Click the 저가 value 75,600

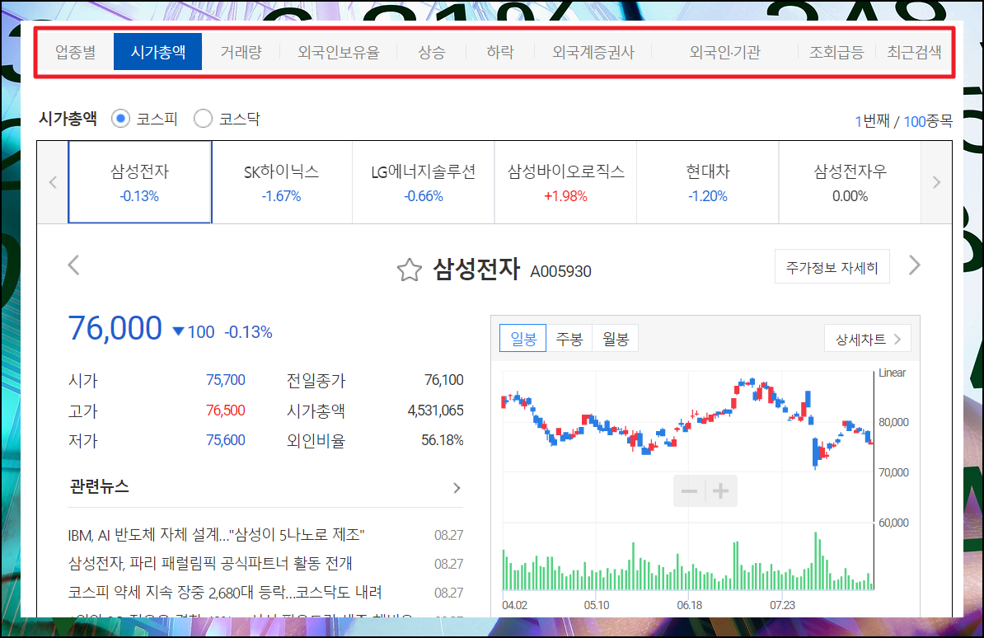coord(226,440)
